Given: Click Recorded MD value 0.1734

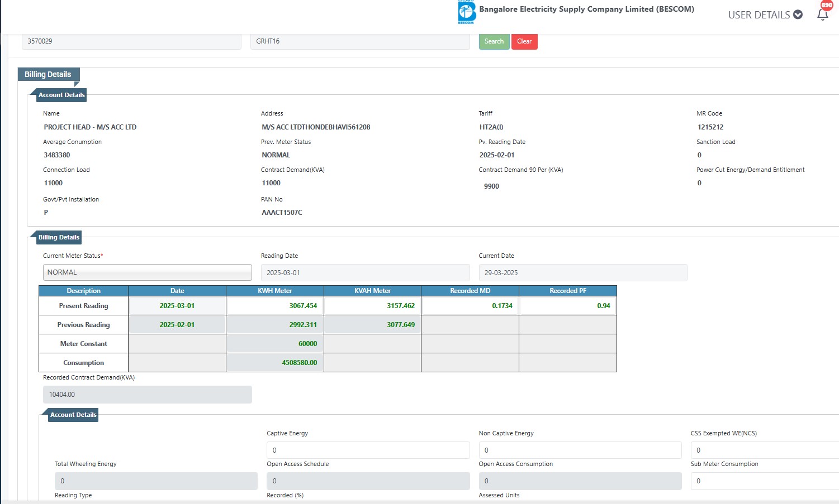Looking at the screenshot, I should 470,306.
